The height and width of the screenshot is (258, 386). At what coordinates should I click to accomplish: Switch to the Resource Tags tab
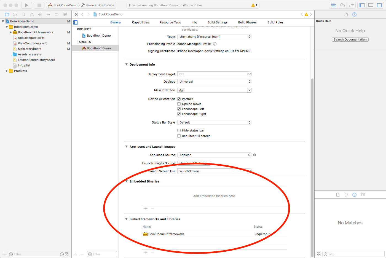(x=170, y=22)
